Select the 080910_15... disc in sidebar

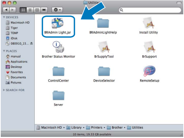pos(17,44)
